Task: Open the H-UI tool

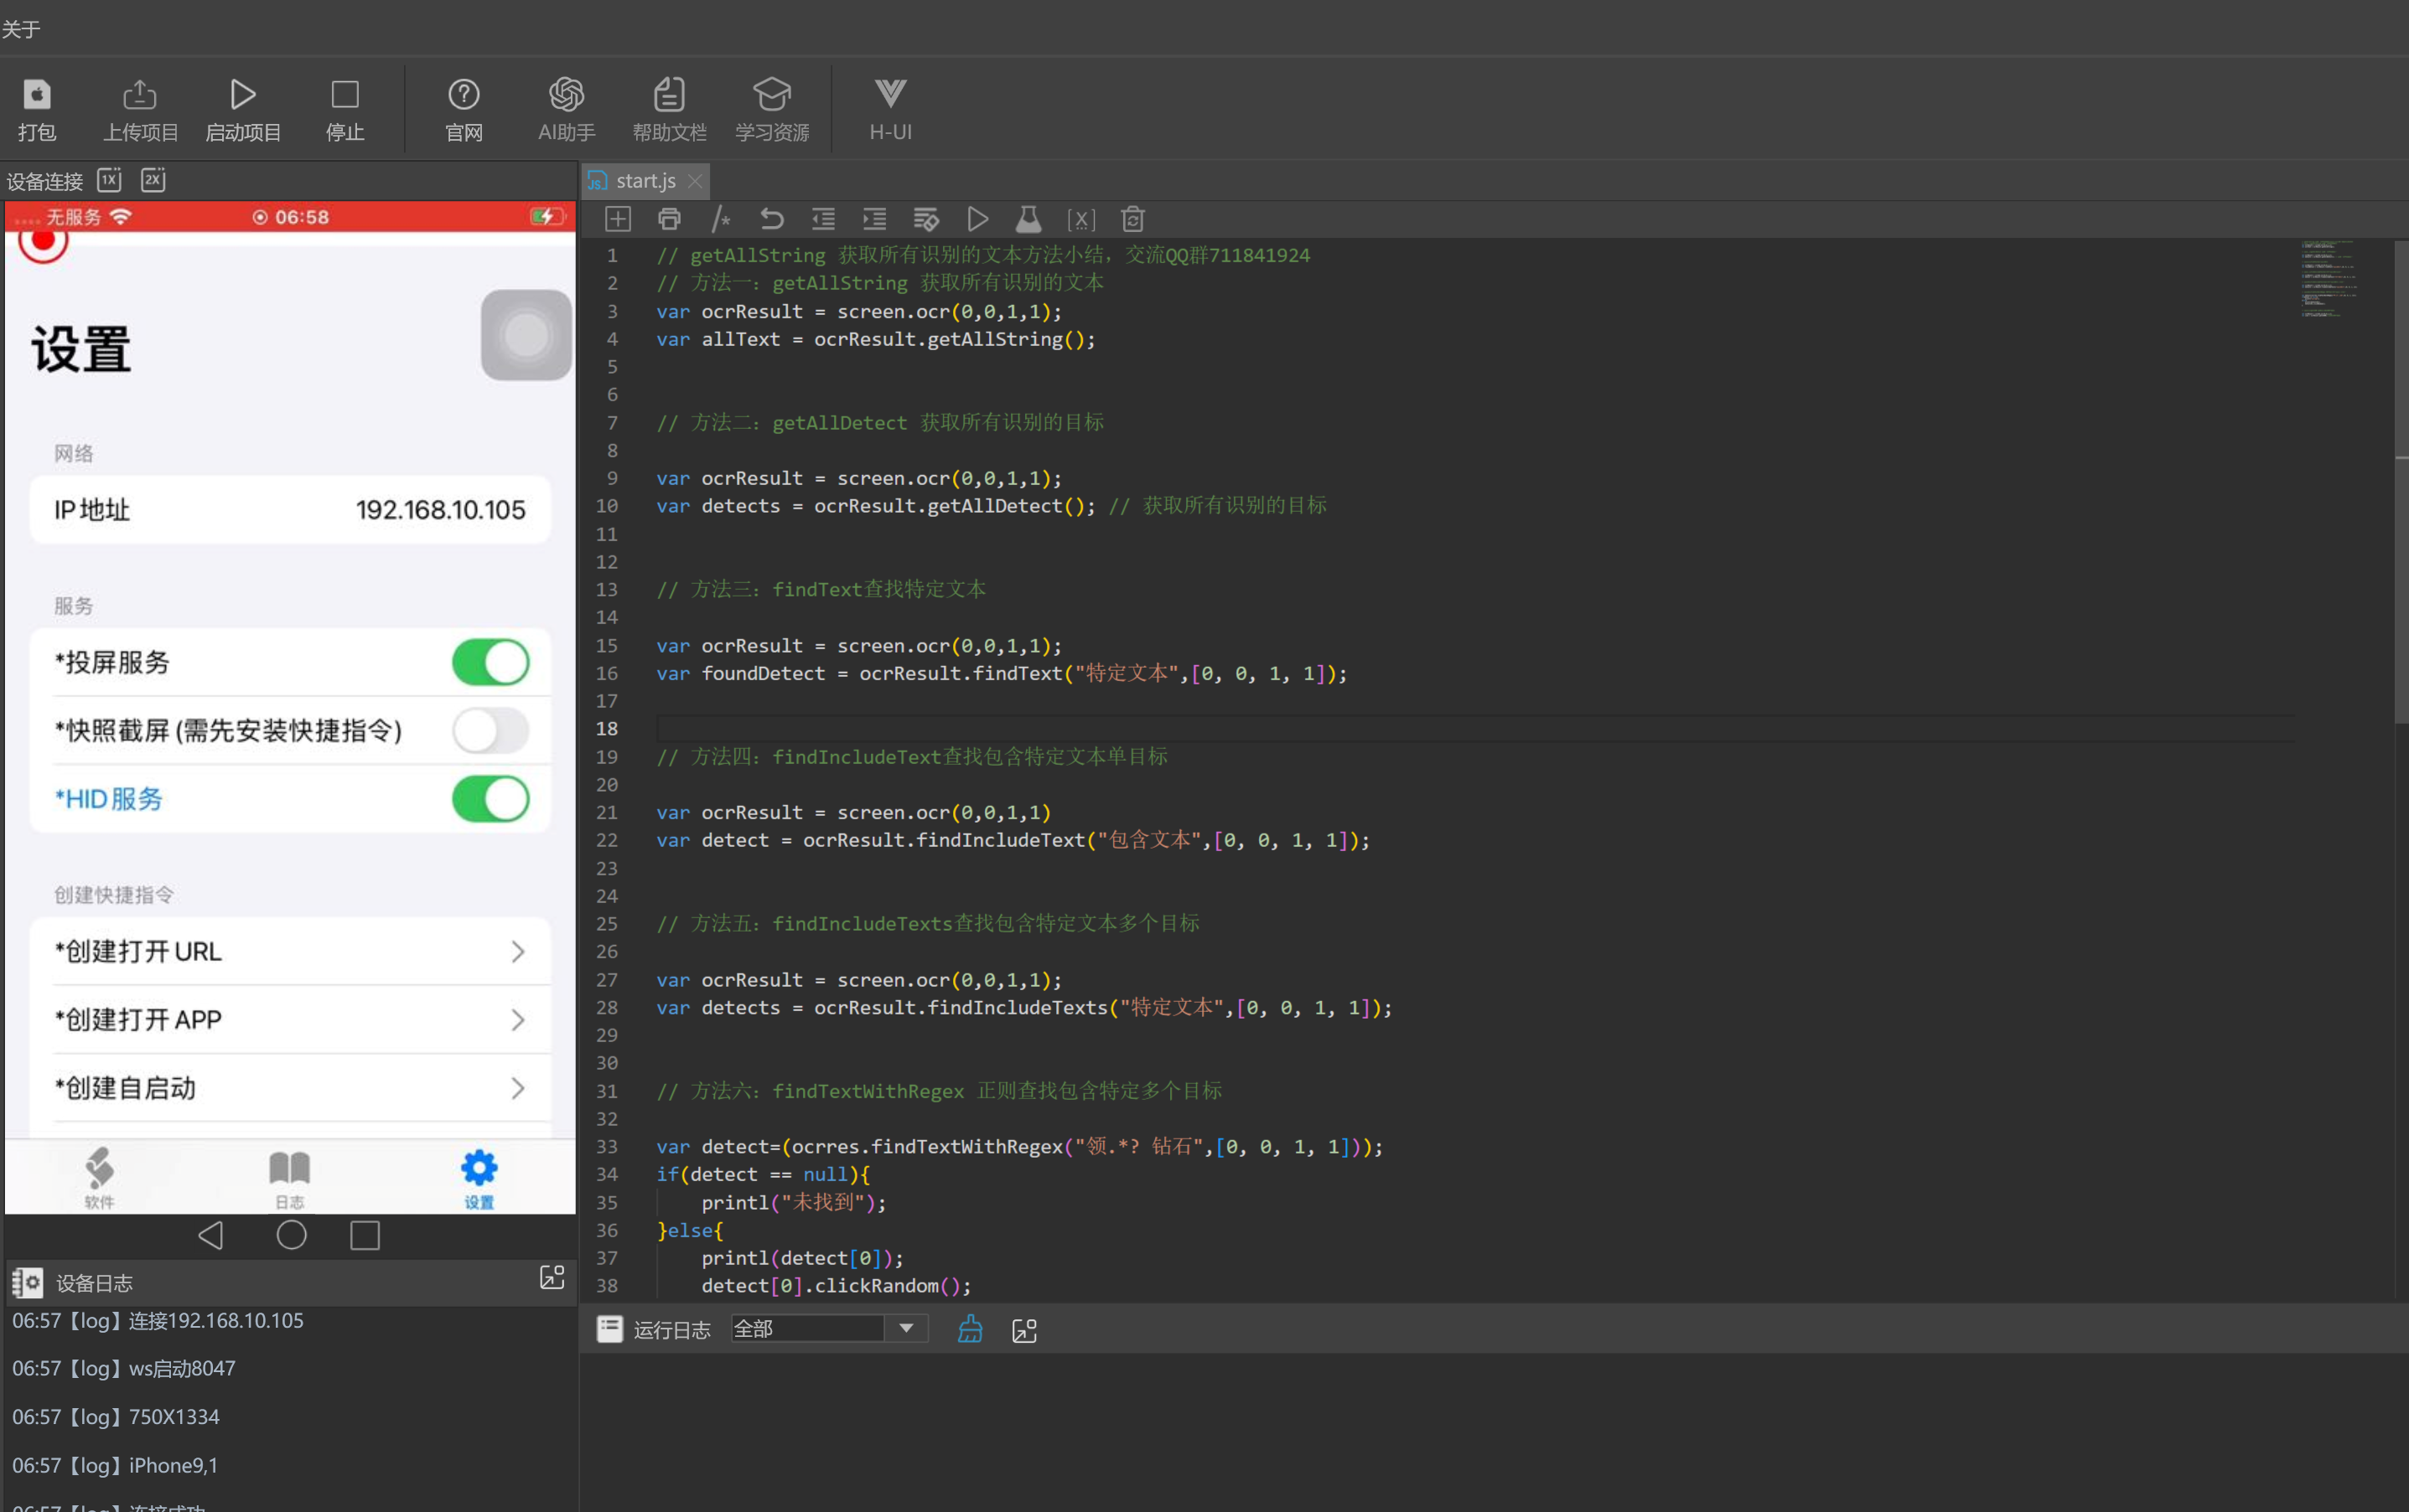Action: pyautogui.click(x=890, y=109)
